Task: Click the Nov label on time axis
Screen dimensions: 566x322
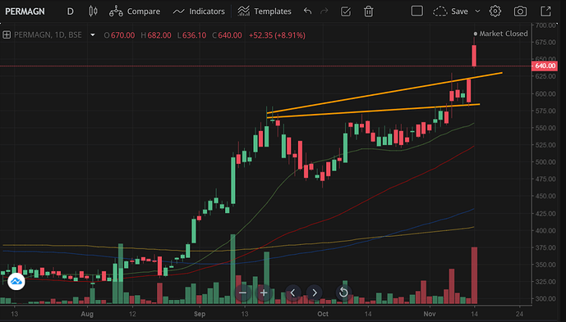Action: tap(430, 314)
